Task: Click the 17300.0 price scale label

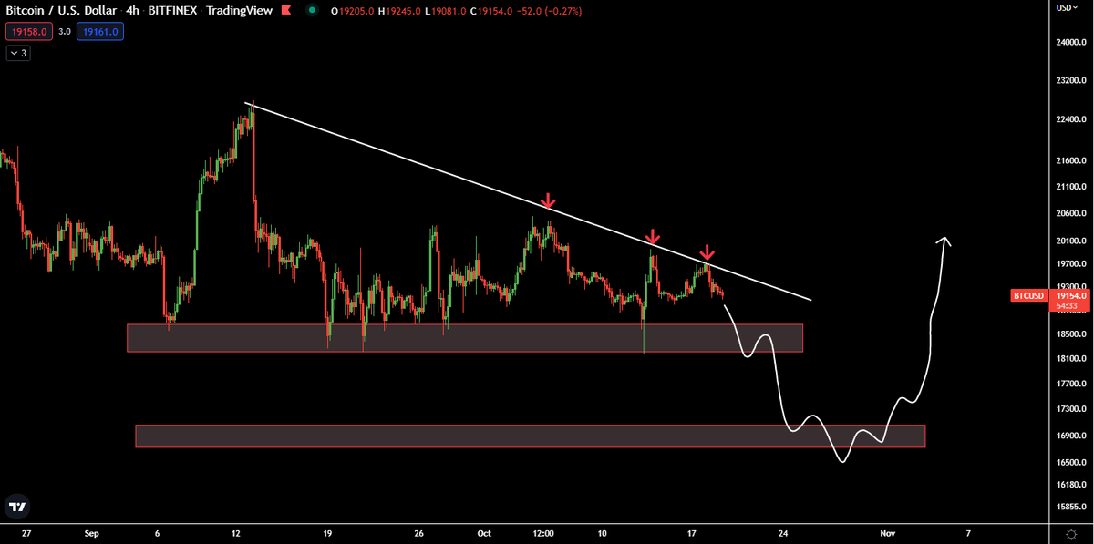Action: 1072,410
